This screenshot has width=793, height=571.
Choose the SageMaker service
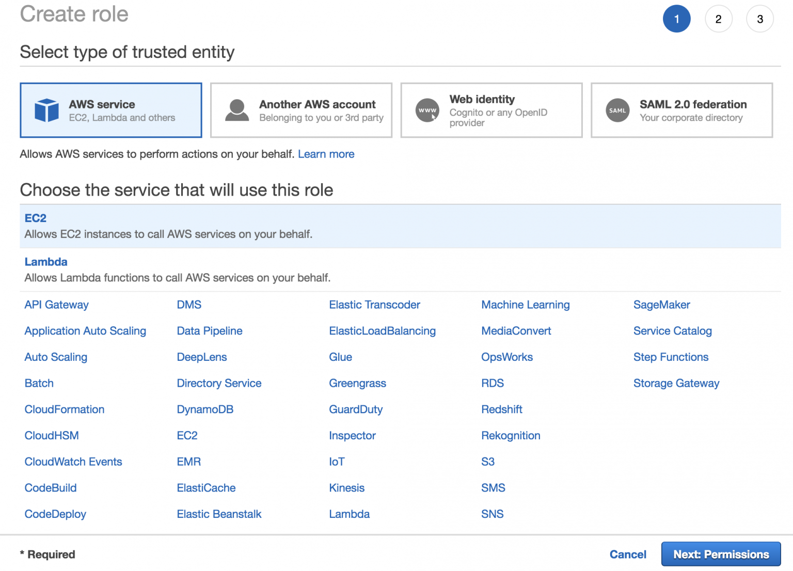click(662, 305)
